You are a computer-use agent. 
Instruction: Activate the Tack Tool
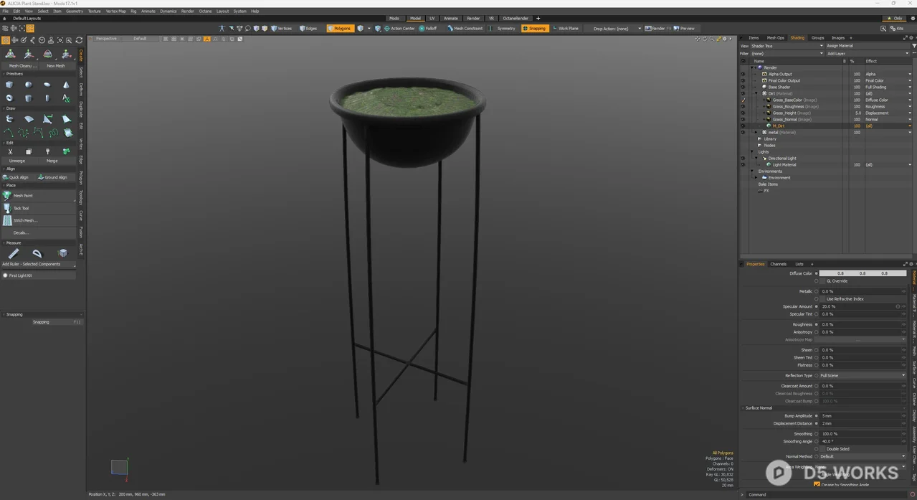click(39, 208)
